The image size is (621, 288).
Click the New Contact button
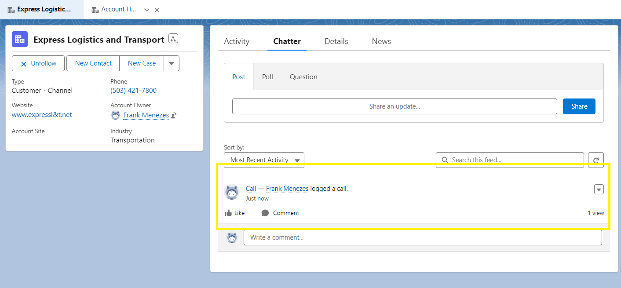coord(93,63)
